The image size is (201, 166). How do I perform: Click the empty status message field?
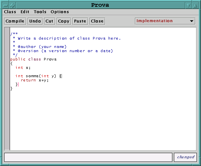click(88, 157)
